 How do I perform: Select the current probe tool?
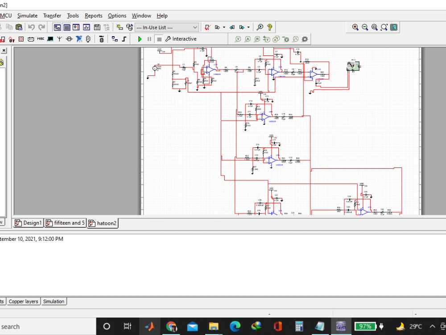(248, 39)
